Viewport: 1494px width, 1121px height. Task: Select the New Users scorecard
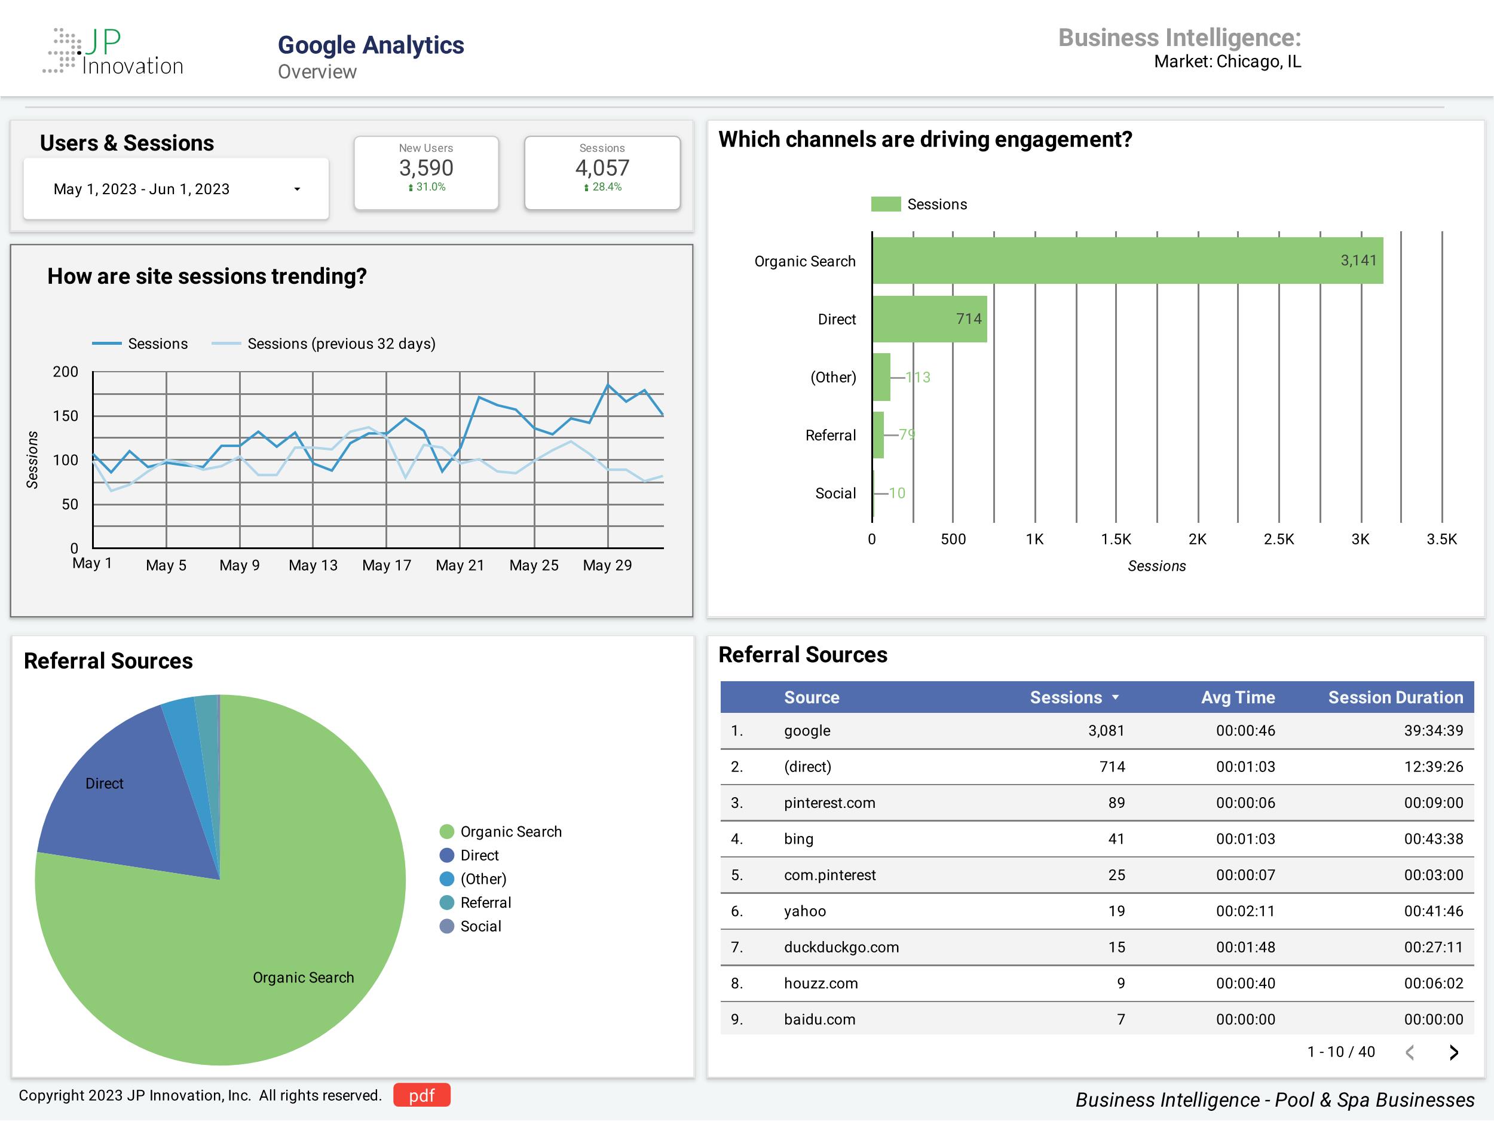(x=426, y=173)
